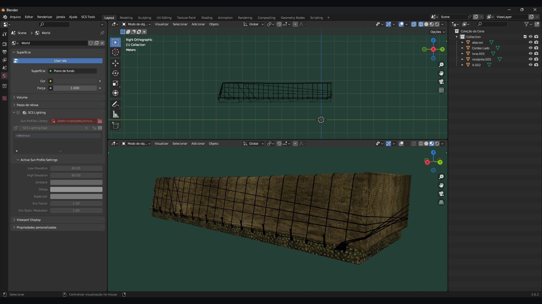
Task: Unlink the World datablock
Action: click(102, 43)
